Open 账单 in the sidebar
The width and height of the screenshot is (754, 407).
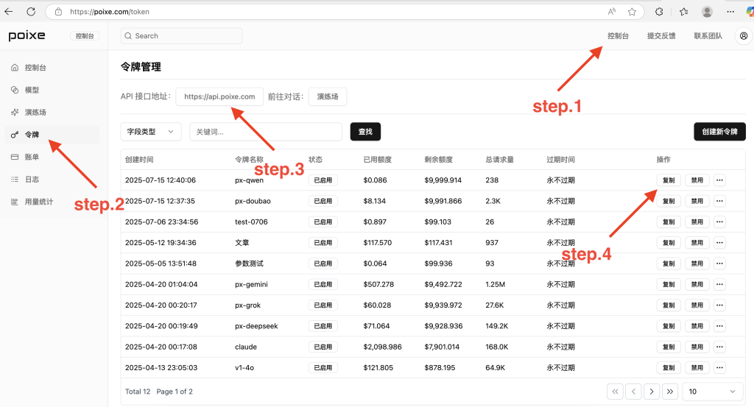(32, 157)
